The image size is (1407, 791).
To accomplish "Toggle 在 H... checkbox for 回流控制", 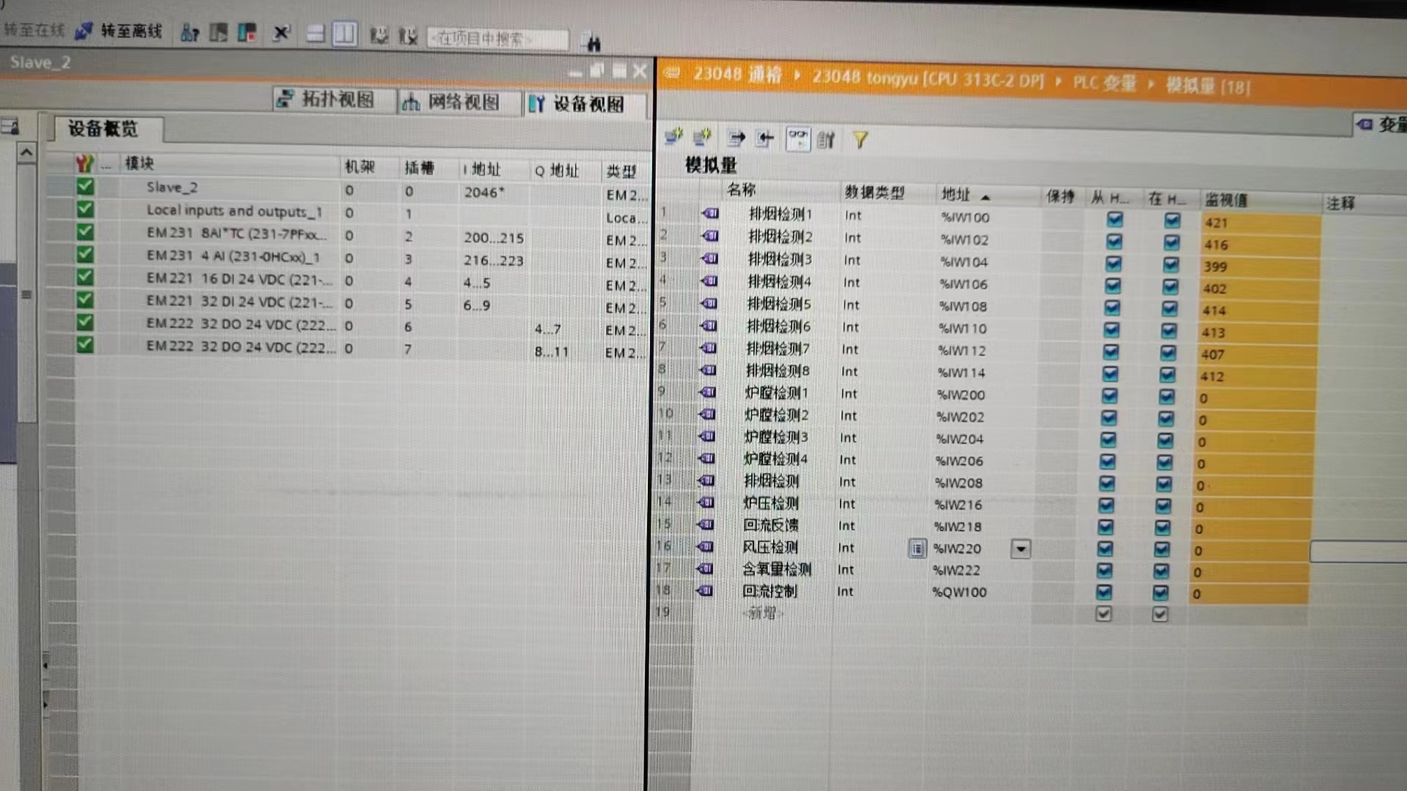I will 1161,592.
